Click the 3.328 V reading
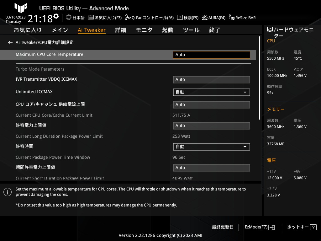321x241 pixels. (273, 195)
